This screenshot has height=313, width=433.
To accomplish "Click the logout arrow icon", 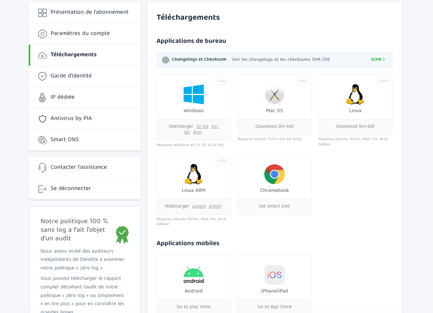I will (42, 189).
